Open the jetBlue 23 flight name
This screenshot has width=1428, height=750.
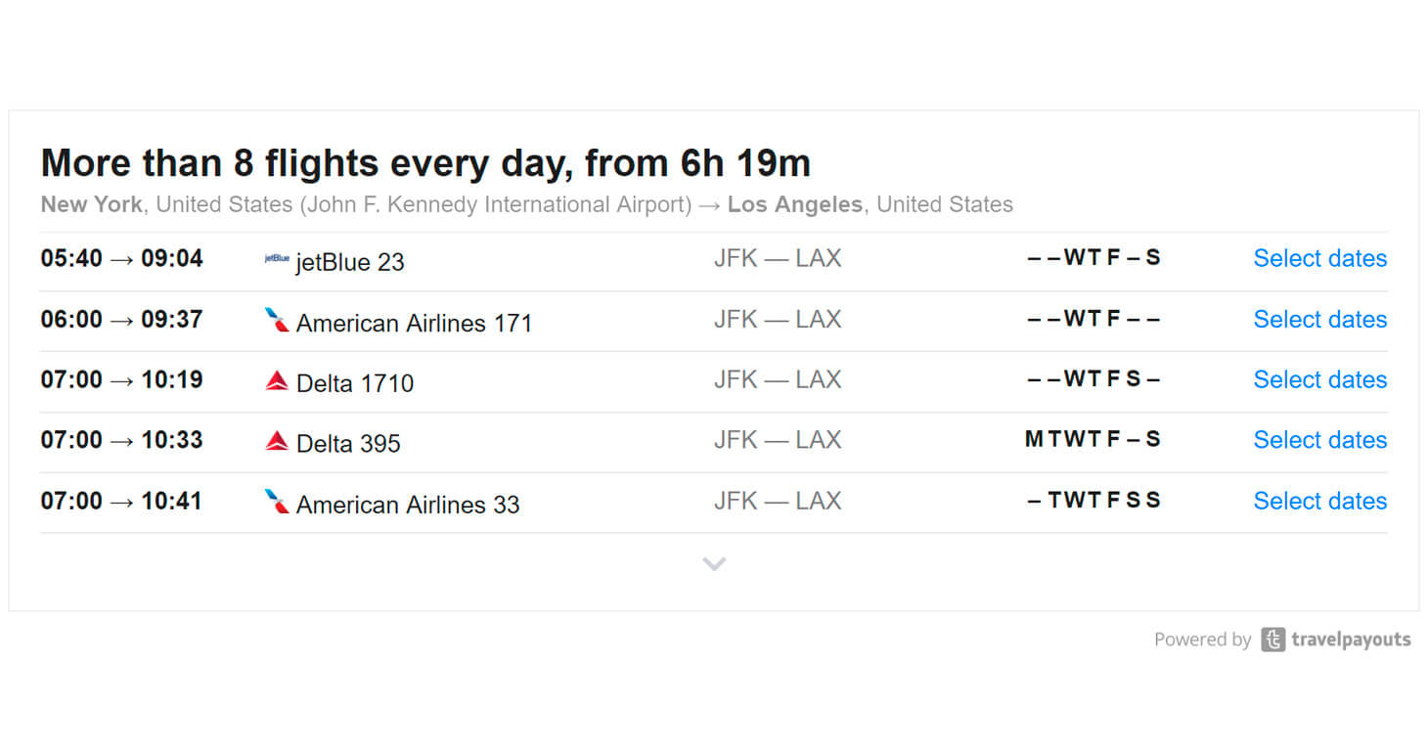click(349, 262)
